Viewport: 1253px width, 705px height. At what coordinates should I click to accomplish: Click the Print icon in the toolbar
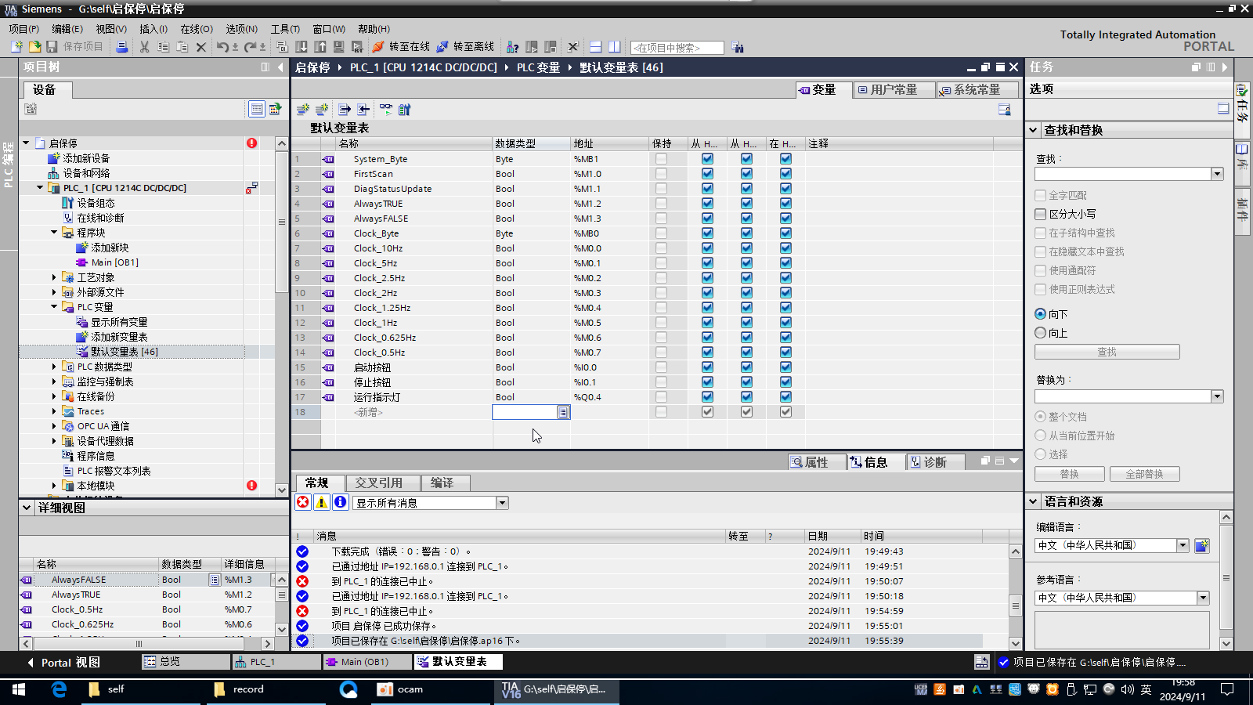(121, 47)
